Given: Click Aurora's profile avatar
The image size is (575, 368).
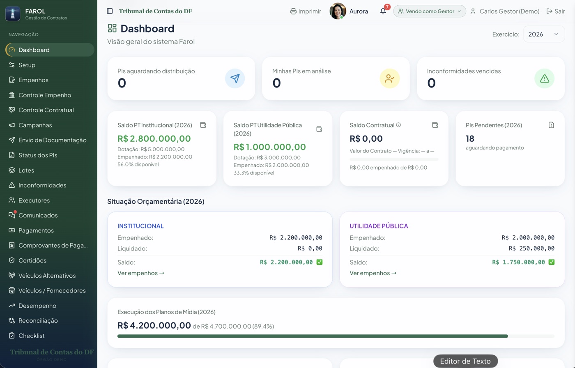Looking at the screenshot, I should coord(338,11).
